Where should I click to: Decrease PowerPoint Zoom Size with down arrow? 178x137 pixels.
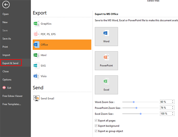(x=173, y=109)
